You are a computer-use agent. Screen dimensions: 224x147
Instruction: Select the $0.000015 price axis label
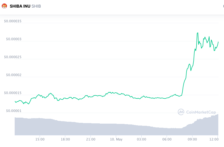tap(13, 93)
